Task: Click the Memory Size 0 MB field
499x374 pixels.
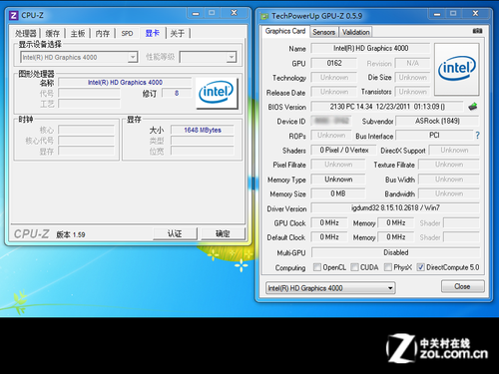Action: coord(338,193)
